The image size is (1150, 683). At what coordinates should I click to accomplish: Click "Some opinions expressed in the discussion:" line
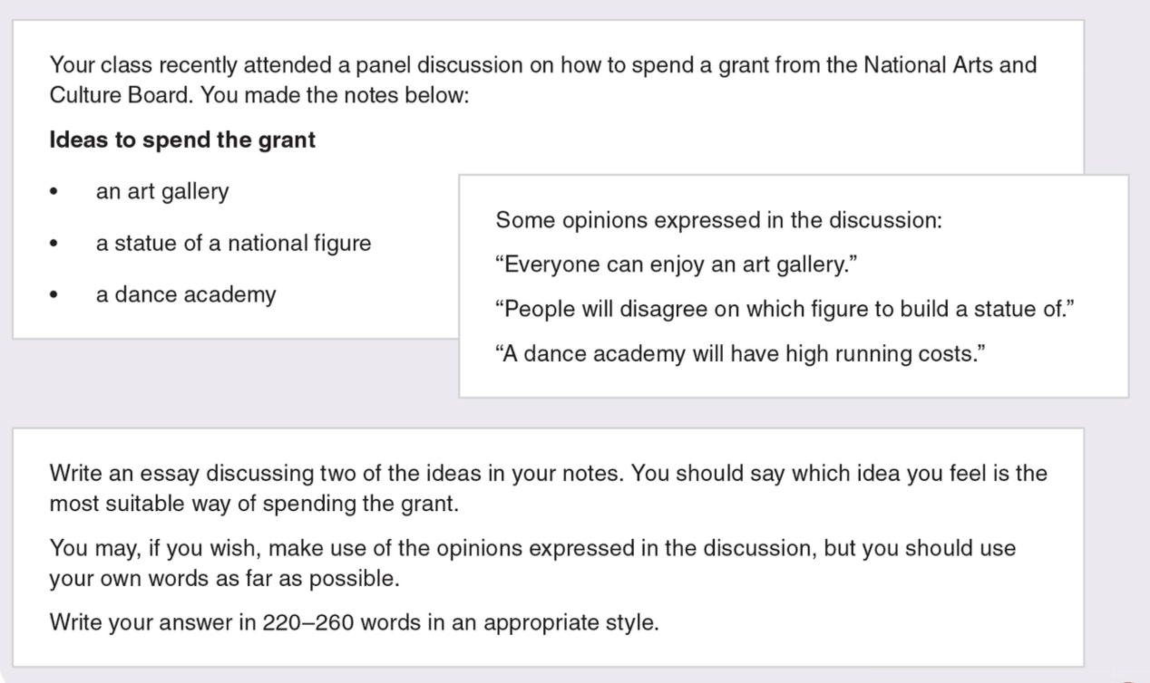point(717,220)
